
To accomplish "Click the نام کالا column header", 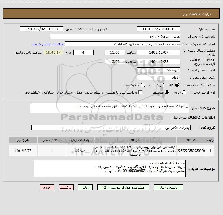I will click(x=136, y=140).
